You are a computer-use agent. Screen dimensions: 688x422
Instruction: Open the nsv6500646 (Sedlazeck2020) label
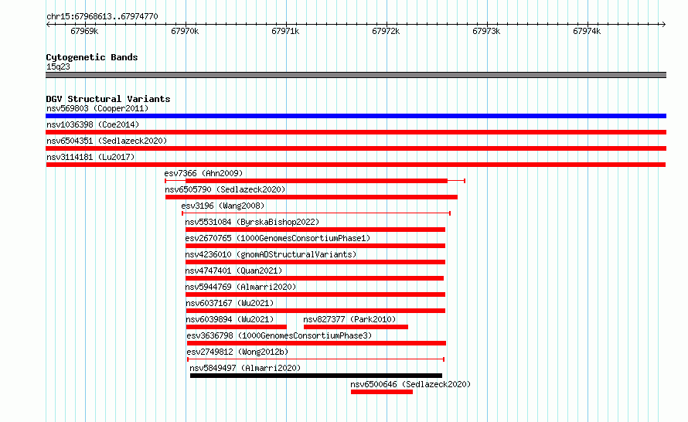[x=410, y=384]
